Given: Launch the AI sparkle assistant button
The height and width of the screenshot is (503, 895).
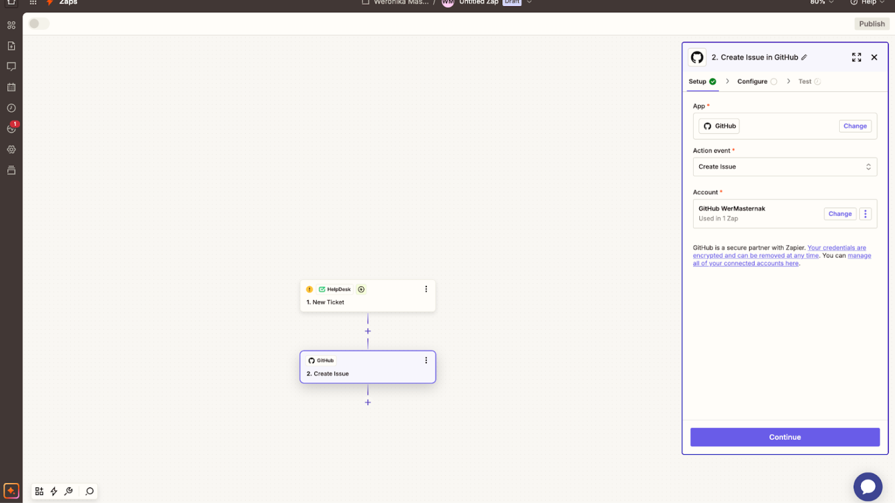Looking at the screenshot, I should [x=11, y=490].
